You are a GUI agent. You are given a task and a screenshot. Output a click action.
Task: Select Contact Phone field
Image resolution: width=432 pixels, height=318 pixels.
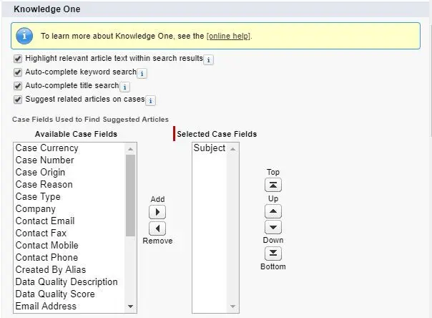click(x=69, y=257)
